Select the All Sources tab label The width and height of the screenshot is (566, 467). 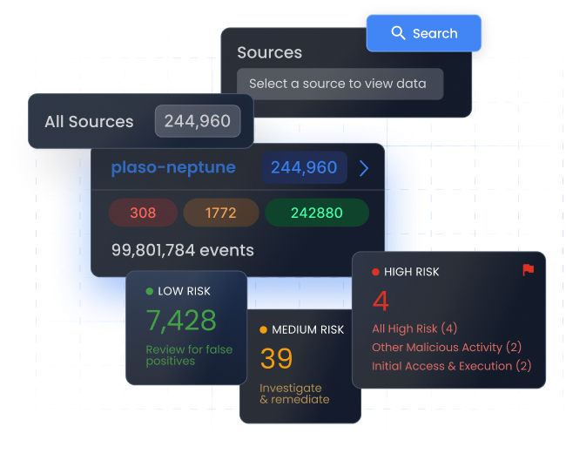[89, 121]
